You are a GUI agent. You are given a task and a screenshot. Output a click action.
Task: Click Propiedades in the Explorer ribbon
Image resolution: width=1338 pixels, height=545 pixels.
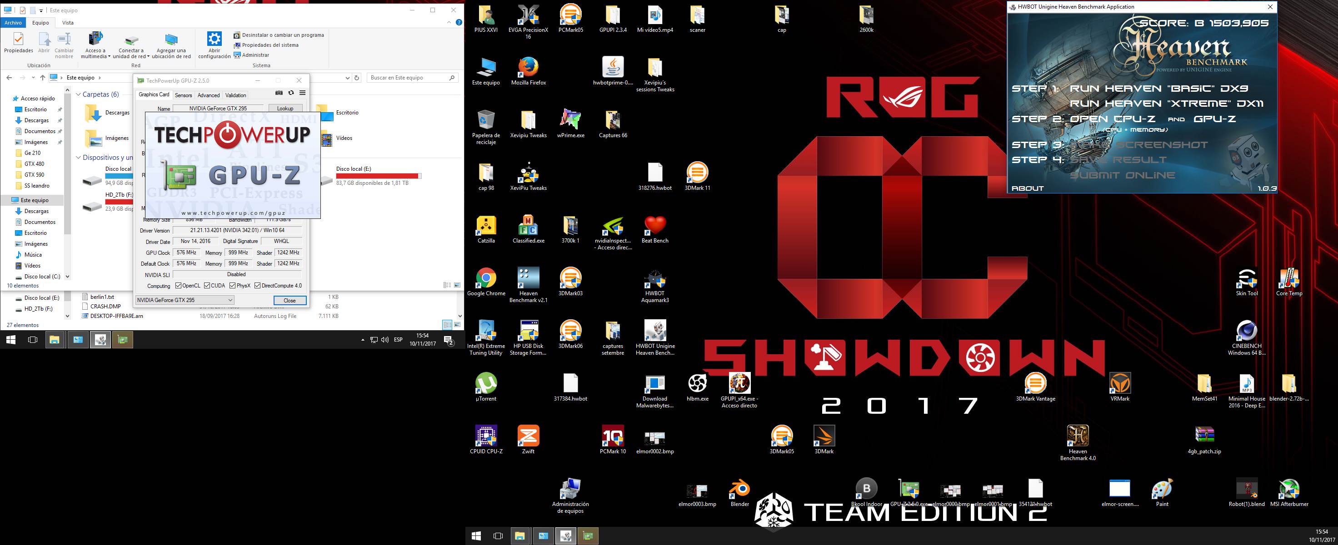(19, 43)
